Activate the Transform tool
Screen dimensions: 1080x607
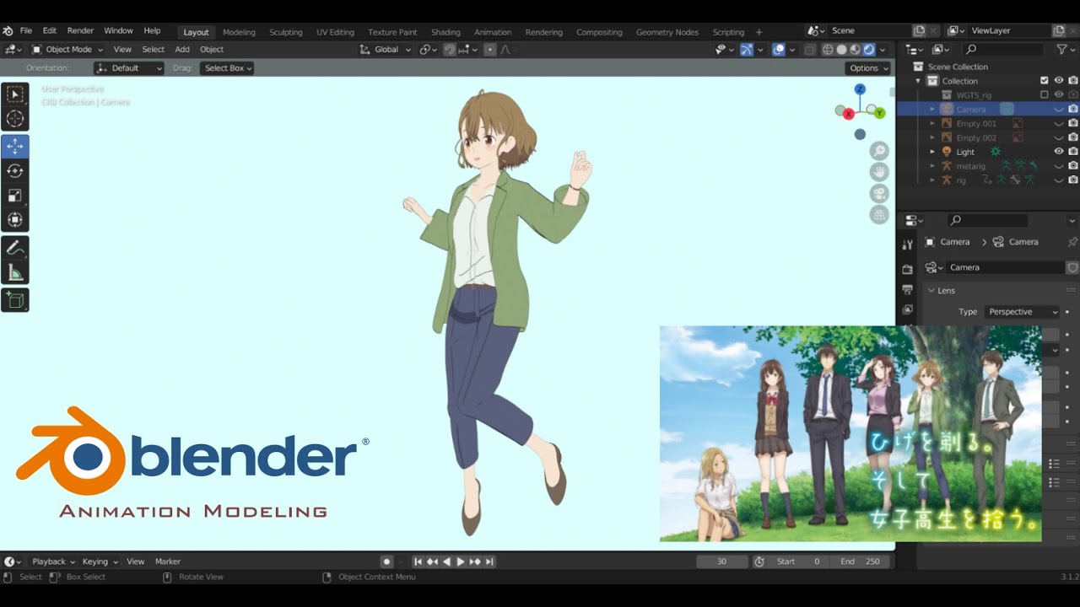(x=15, y=220)
